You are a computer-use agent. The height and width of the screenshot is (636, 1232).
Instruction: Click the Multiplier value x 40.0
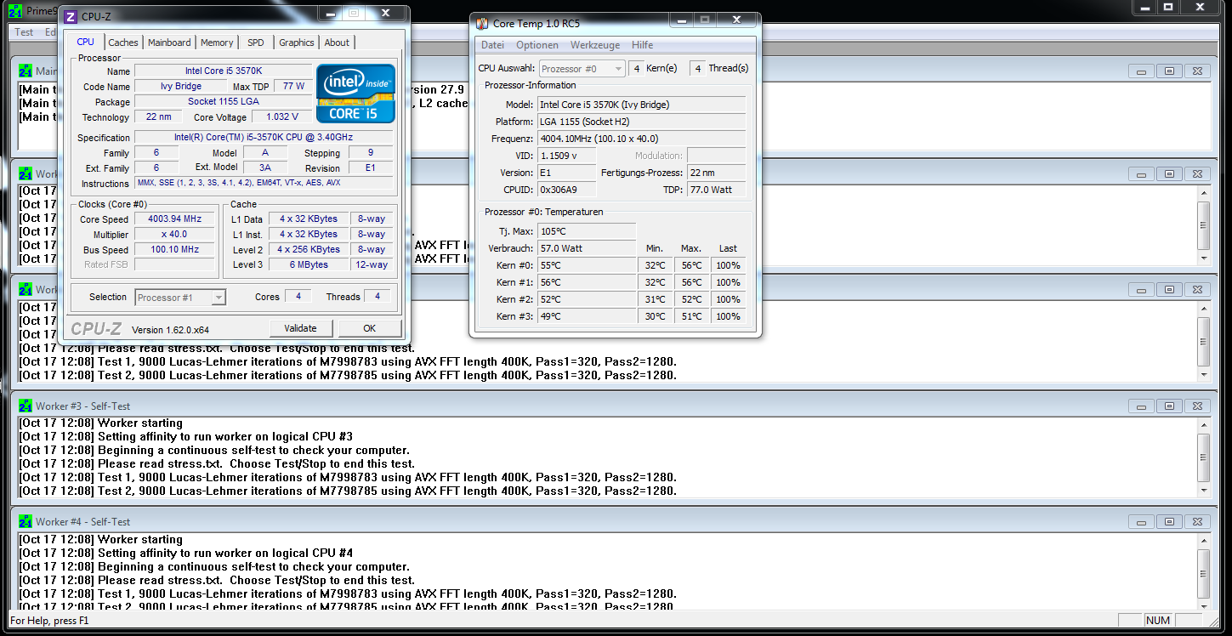174,235
